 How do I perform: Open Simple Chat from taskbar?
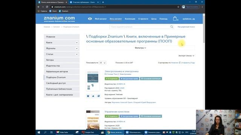pyautogui.click(x=88, y=132)
